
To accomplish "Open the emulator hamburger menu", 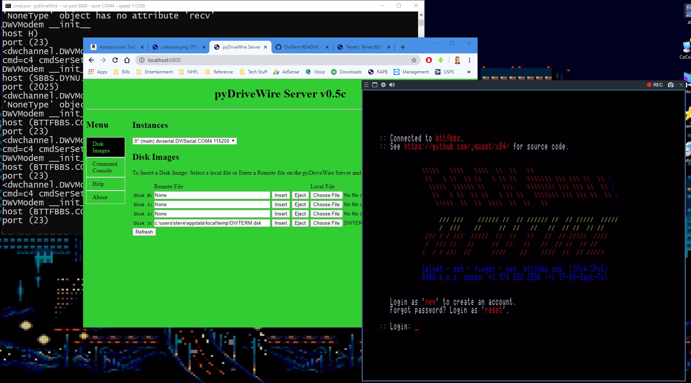I will click(366, 85).
